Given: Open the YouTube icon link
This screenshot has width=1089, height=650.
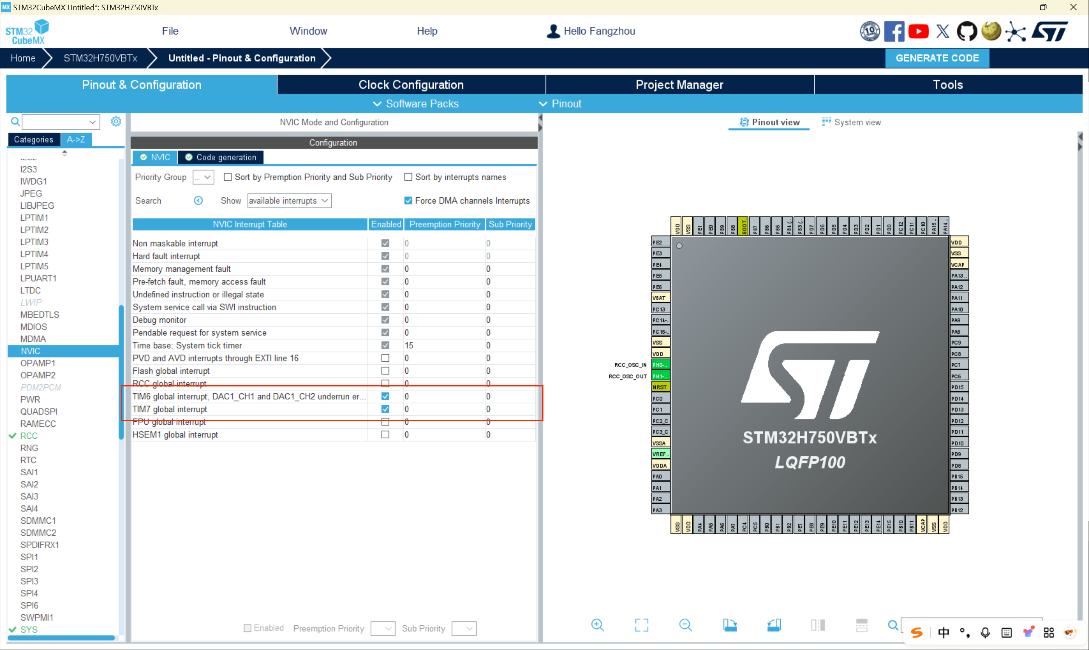Looking at the screenshot, I should pyautogui.click(x=918, y=31).
